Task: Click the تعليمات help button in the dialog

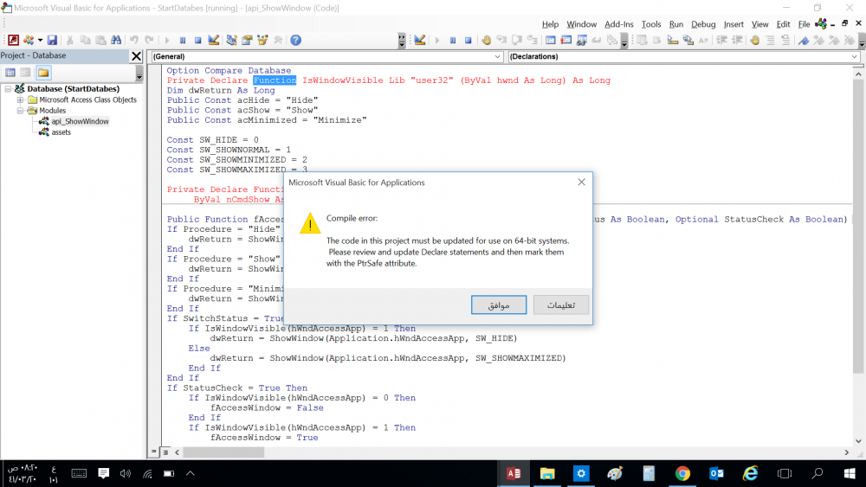Action: point(561,305)
